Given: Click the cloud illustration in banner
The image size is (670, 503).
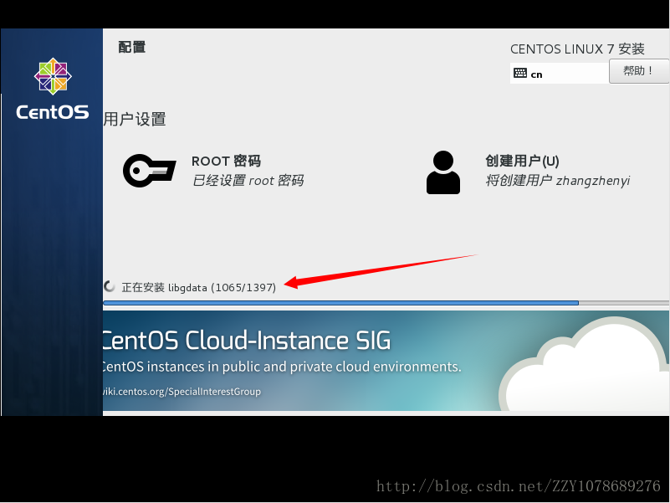Looking at the screenshot, I should click(x=584, y=364).
